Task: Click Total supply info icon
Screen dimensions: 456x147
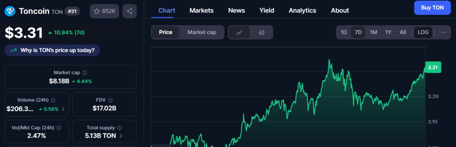Action: [x=119, y=128]
